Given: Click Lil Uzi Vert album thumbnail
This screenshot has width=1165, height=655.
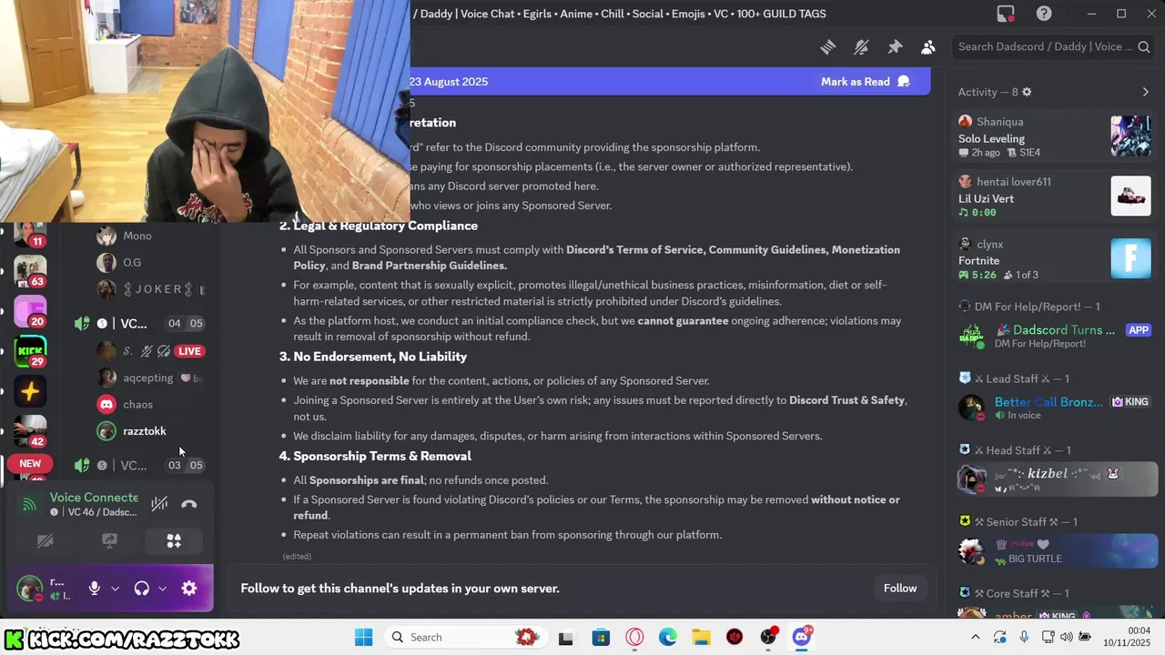Looking at the screenshot, I should (x=1130, y=196).
